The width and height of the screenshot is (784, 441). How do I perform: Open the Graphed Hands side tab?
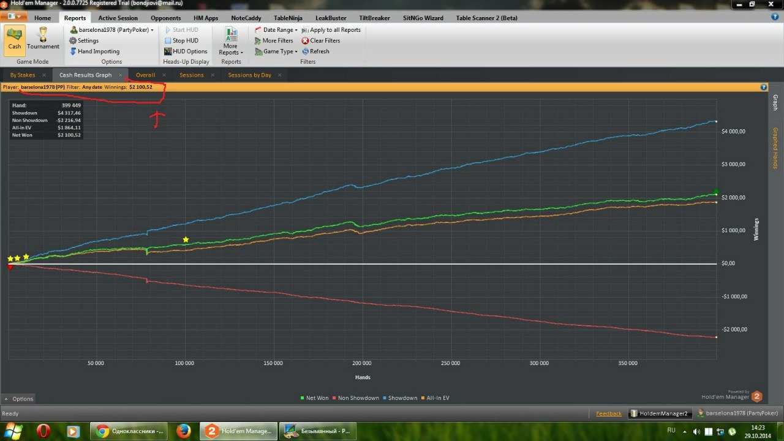point(775,148)
